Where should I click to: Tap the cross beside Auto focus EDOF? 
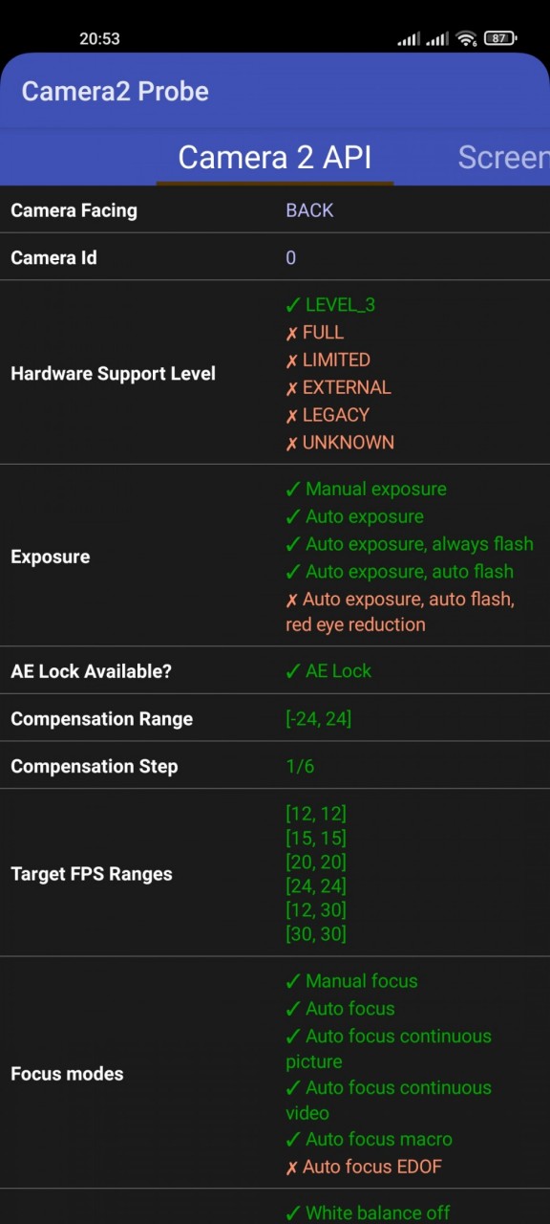tap(292, 1167)
